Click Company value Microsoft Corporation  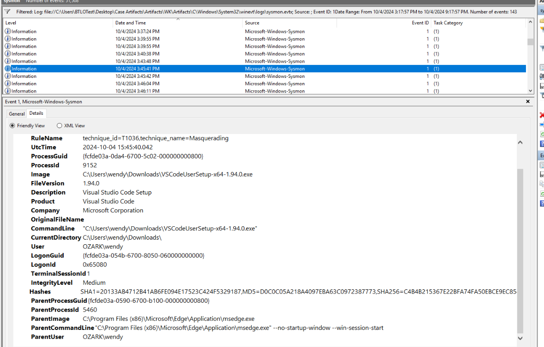click(x=113, y=210)
